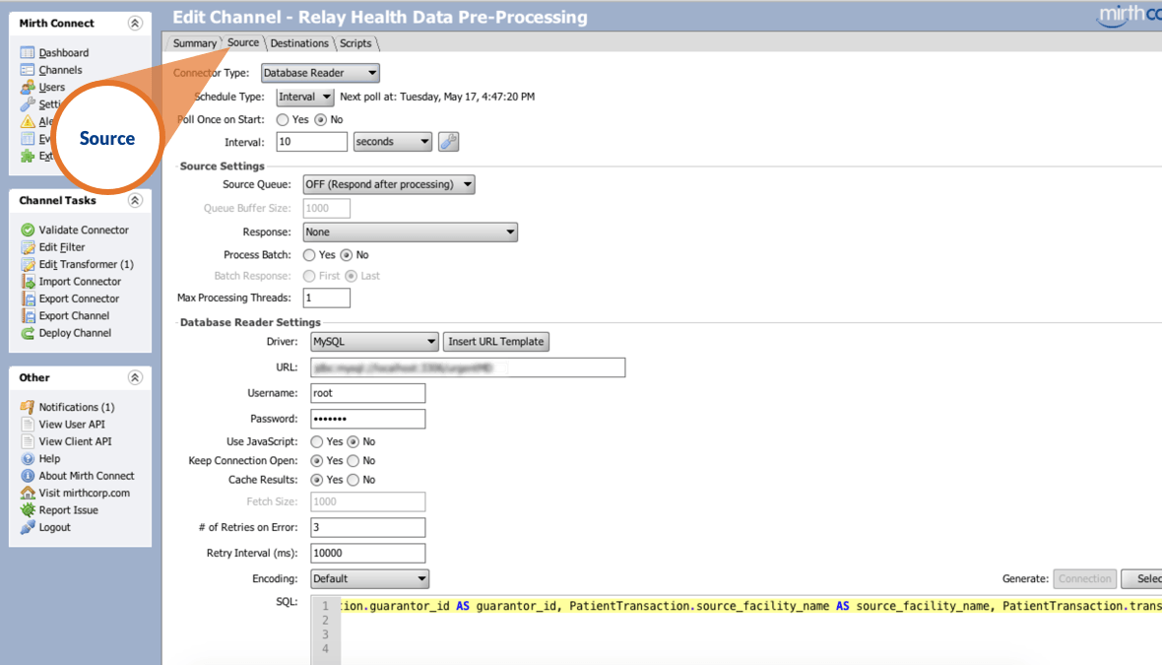Viewport: 1162px width, 665px height.
Task: Open the Notifications icon
Action: [x=28, y=407]
